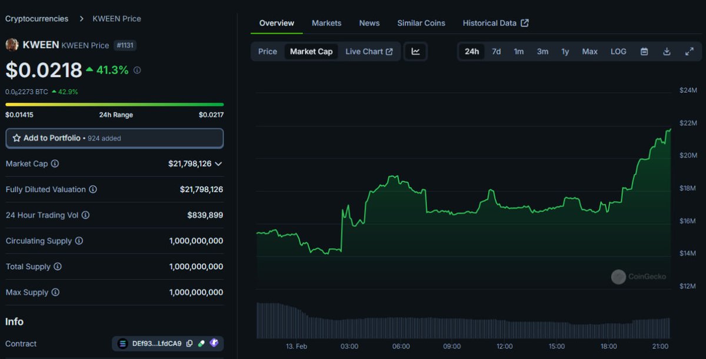Click the Circulating Supply 1,000,000,000 value

196,241
